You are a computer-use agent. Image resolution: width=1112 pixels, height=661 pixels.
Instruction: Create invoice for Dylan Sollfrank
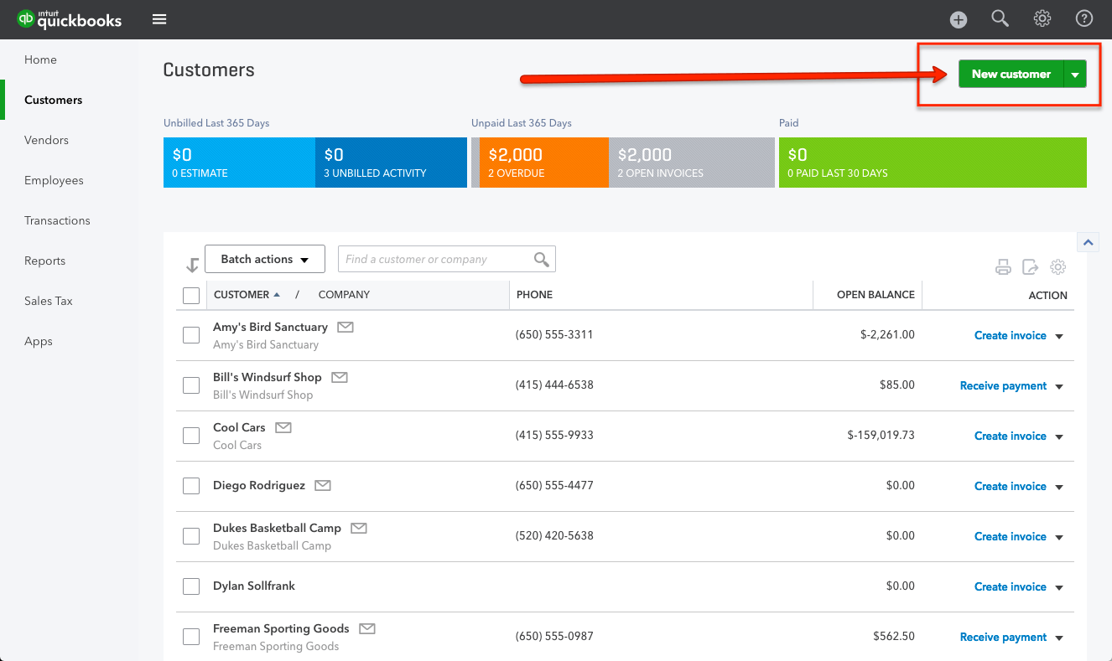[x=1010, y=586]
